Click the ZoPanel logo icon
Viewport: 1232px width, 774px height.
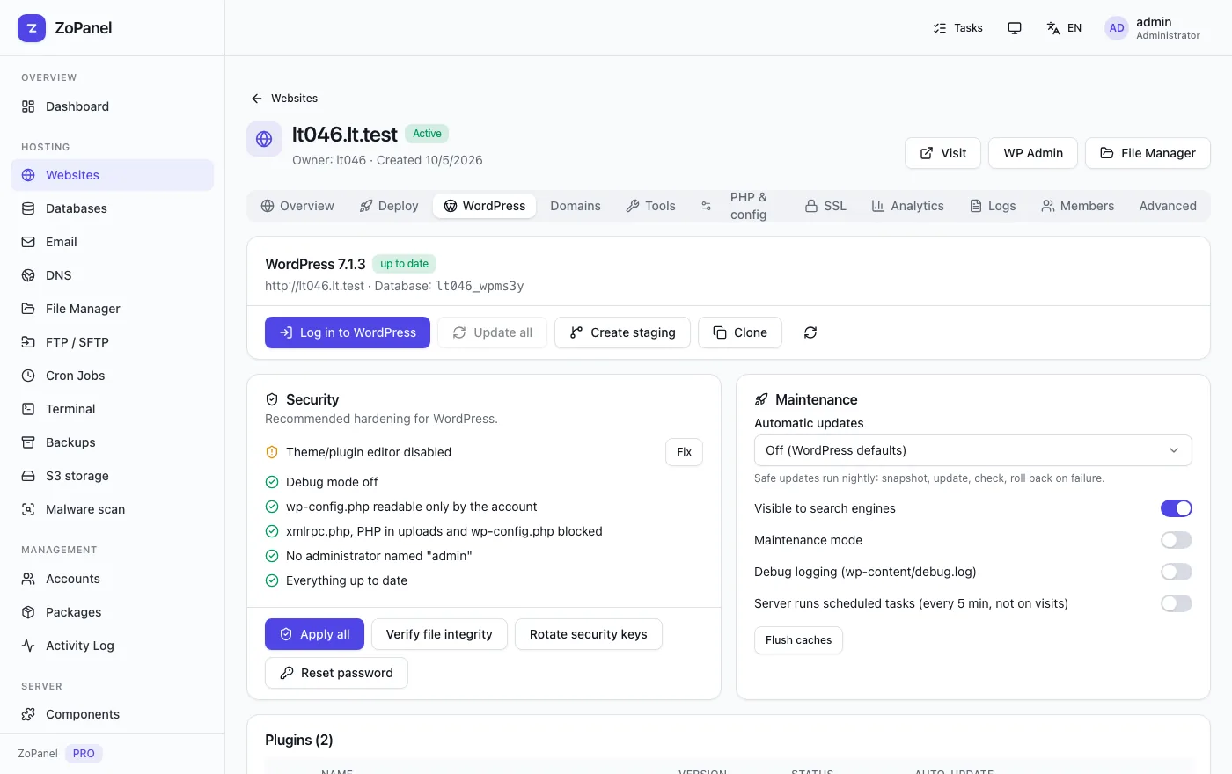(32, 28)
